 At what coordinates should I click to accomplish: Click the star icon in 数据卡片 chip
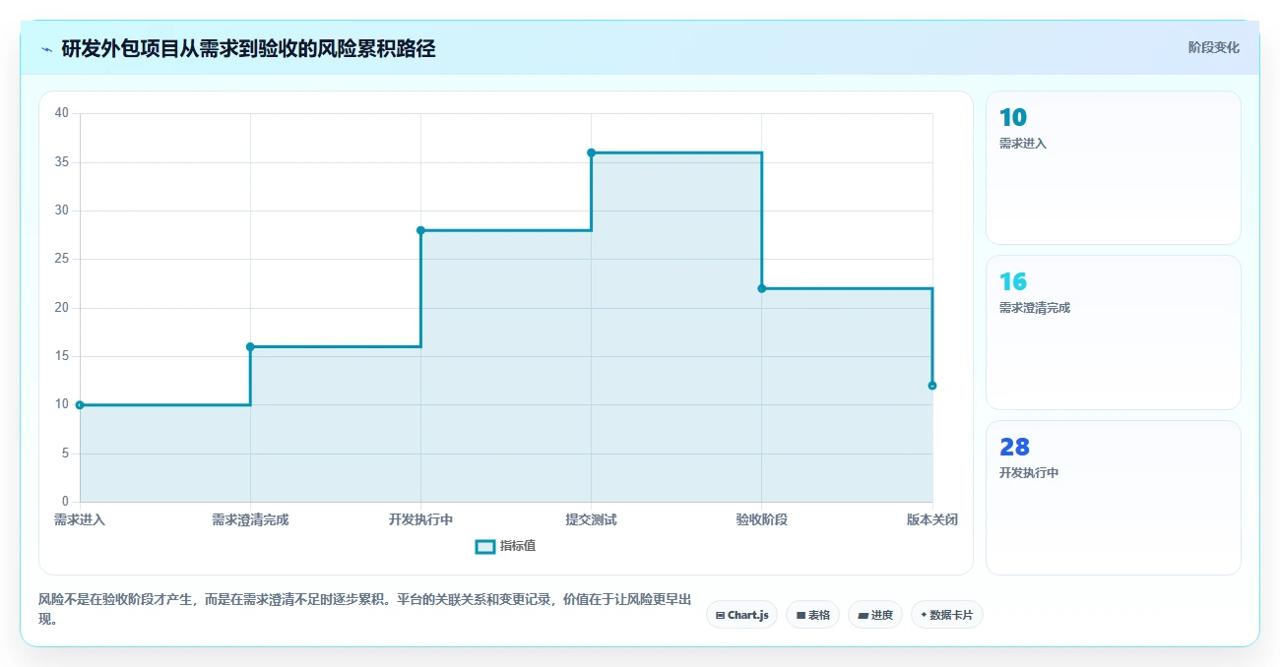coord(924,615)
